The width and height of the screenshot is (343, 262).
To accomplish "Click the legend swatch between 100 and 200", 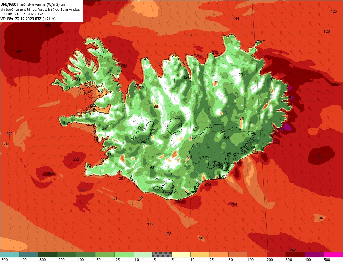I will 257,254.
